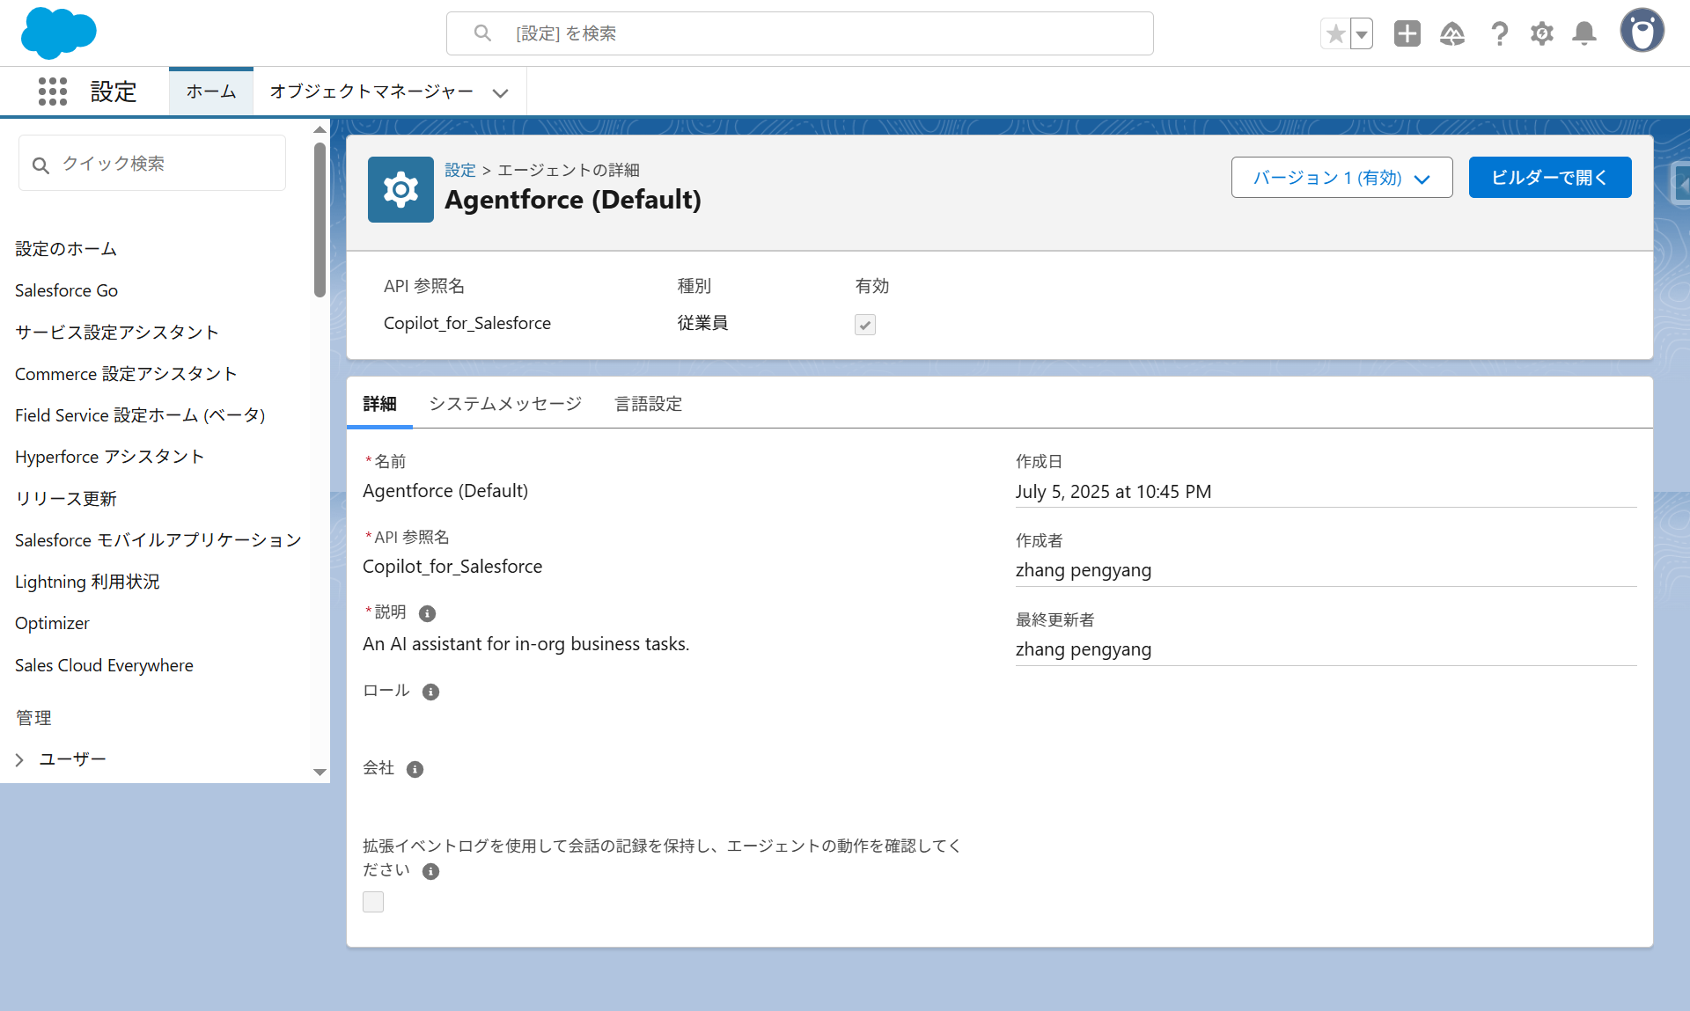
Task: Open Sales Cloud Everywhere
Action: [x=104, y=665]
